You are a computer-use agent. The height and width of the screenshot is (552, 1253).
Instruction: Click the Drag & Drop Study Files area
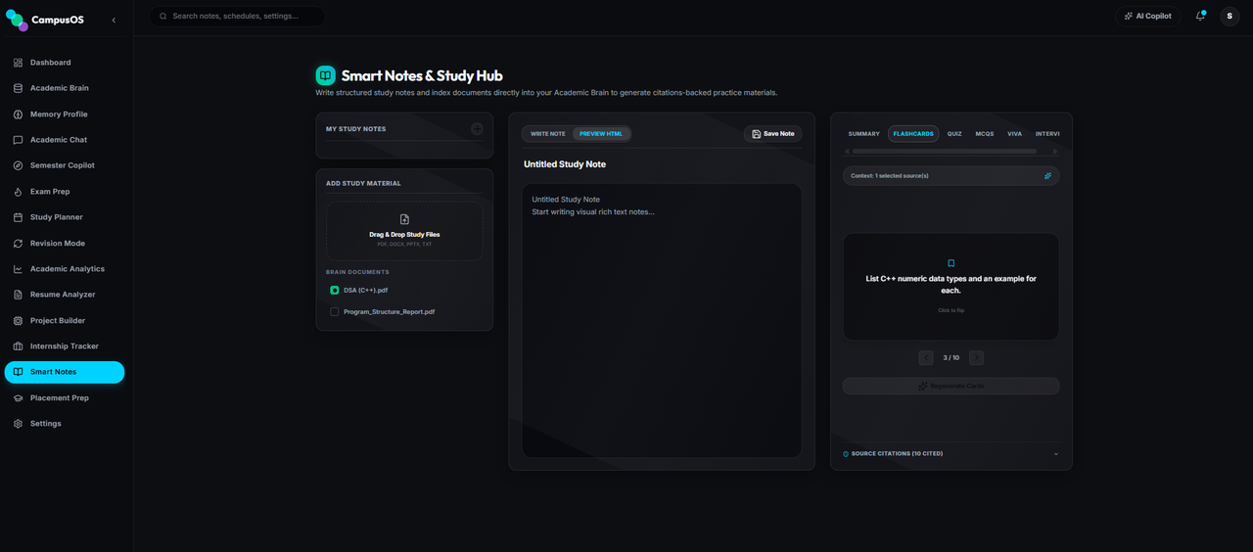click(x=404, y=231)
